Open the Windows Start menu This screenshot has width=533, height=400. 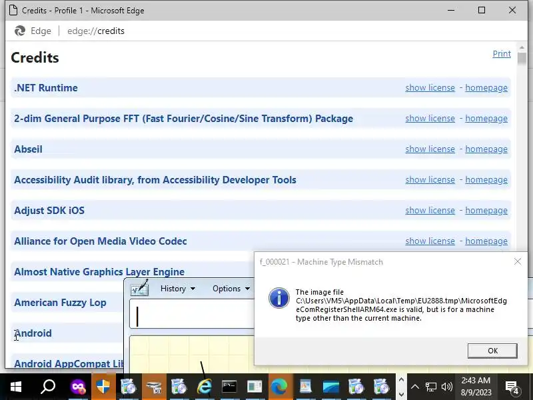point(15,387)
